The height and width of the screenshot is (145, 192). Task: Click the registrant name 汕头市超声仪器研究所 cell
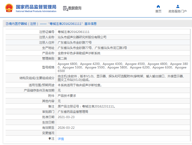(82, 37)
